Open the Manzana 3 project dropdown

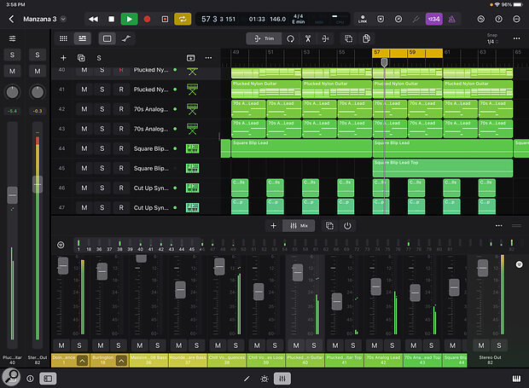tap(63, 20)
